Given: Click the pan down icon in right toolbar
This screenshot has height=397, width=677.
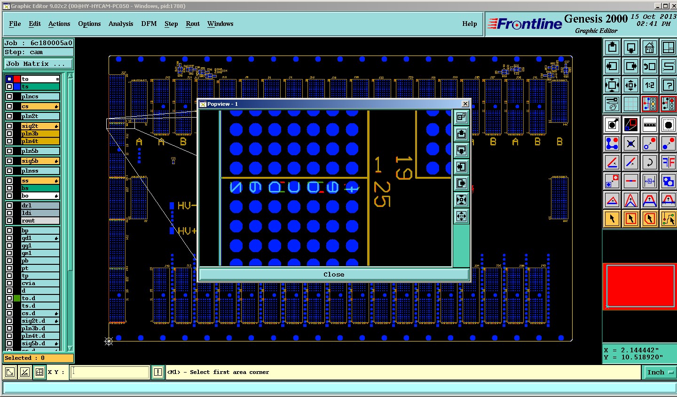Looking at the screenshot, I should pyautogui.click(x=631, y=48).
